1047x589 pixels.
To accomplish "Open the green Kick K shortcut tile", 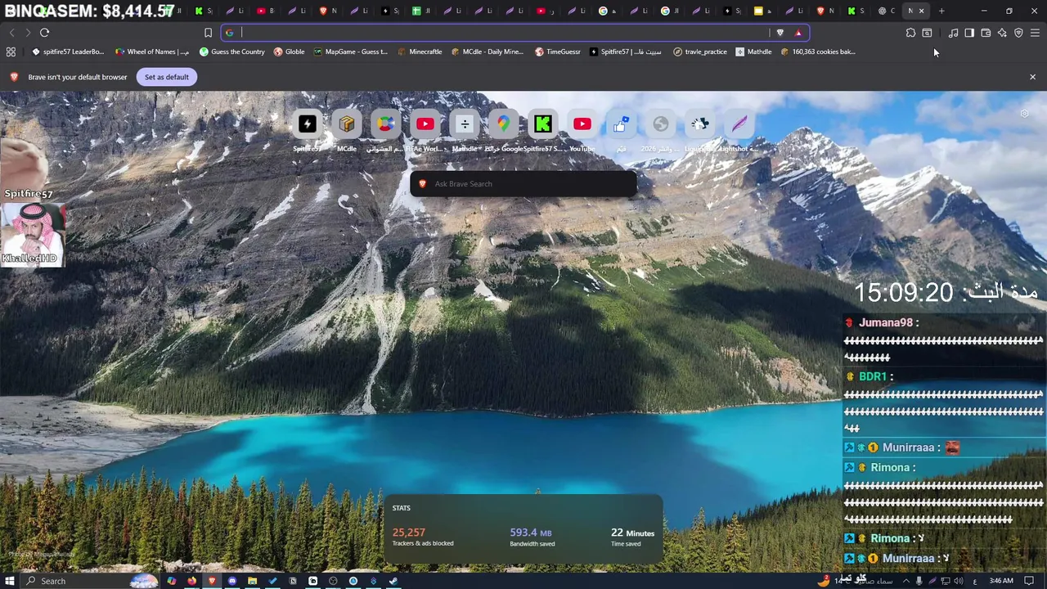I will pyautogui.click(x=542, y=124).
